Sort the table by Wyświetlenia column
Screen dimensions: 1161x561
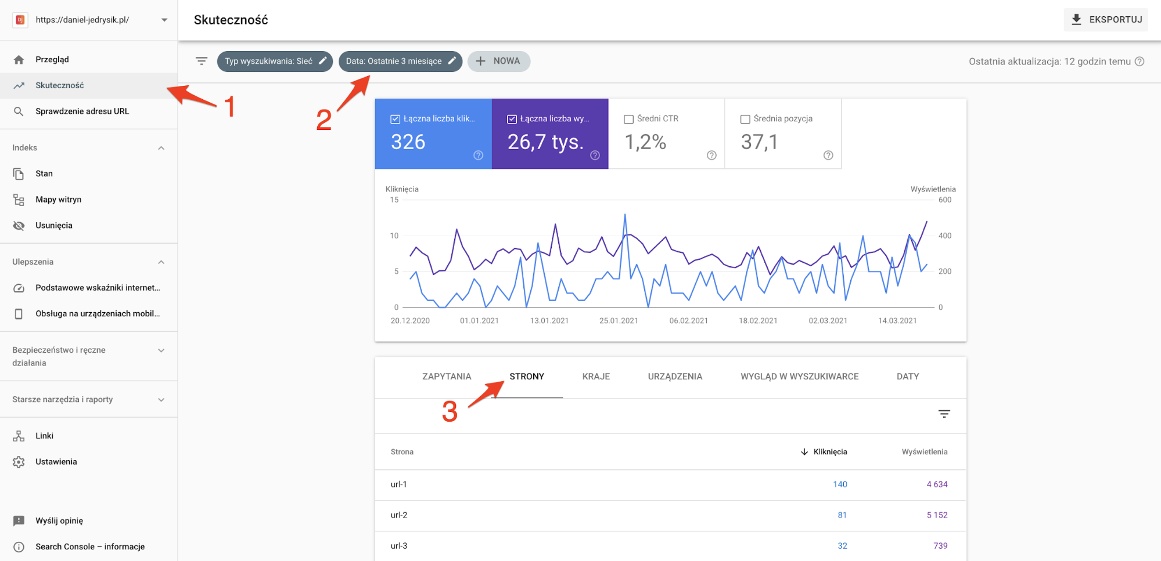coord(924,452)
